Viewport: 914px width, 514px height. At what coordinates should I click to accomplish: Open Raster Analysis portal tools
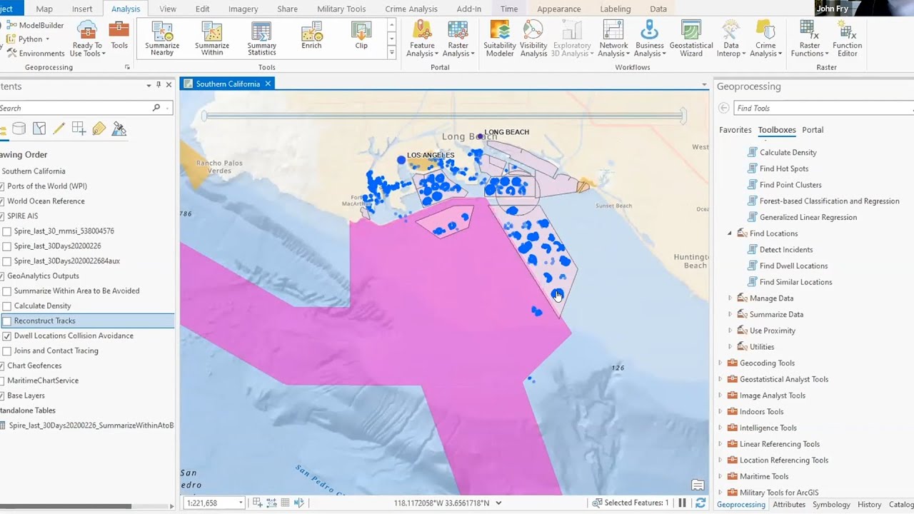pos(458,39)
